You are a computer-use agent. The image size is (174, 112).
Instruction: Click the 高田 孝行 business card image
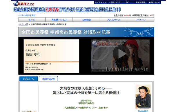click(51, 56)
